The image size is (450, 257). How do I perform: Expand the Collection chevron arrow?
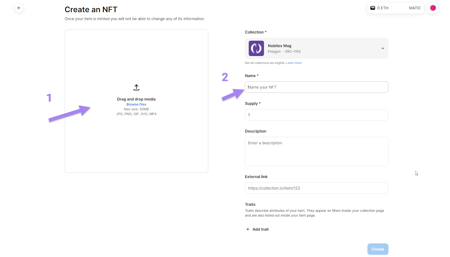click(382, 48)
